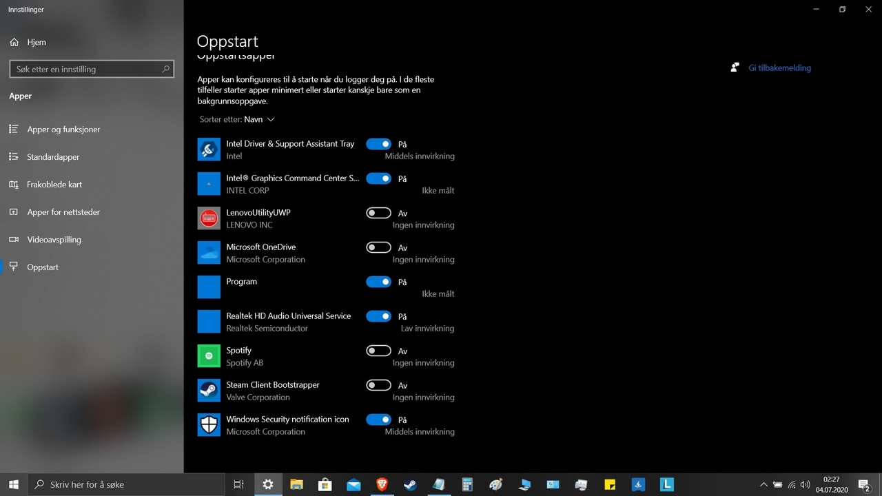Click the Microsoft OneDrive cloud icon
The height and width of the screenshot is (496, 882).
pyautogui.click(x=209, y=253)
